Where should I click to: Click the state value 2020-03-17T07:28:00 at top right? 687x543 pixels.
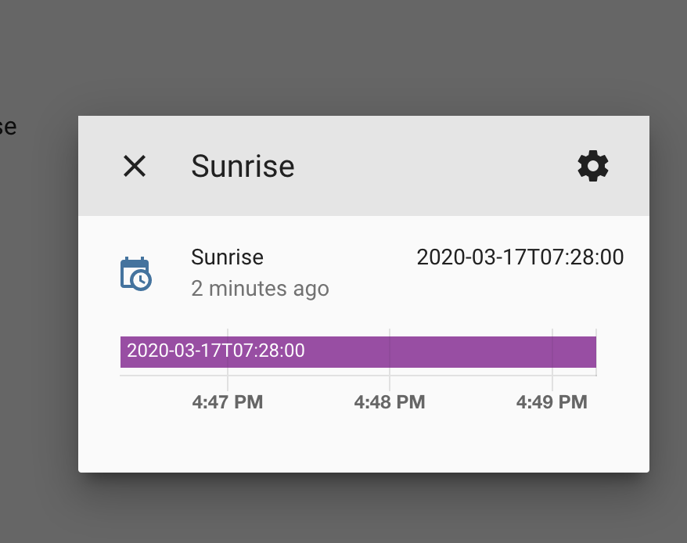coord(520,257)
